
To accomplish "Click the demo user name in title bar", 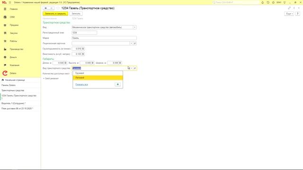I will pos(279,2).
